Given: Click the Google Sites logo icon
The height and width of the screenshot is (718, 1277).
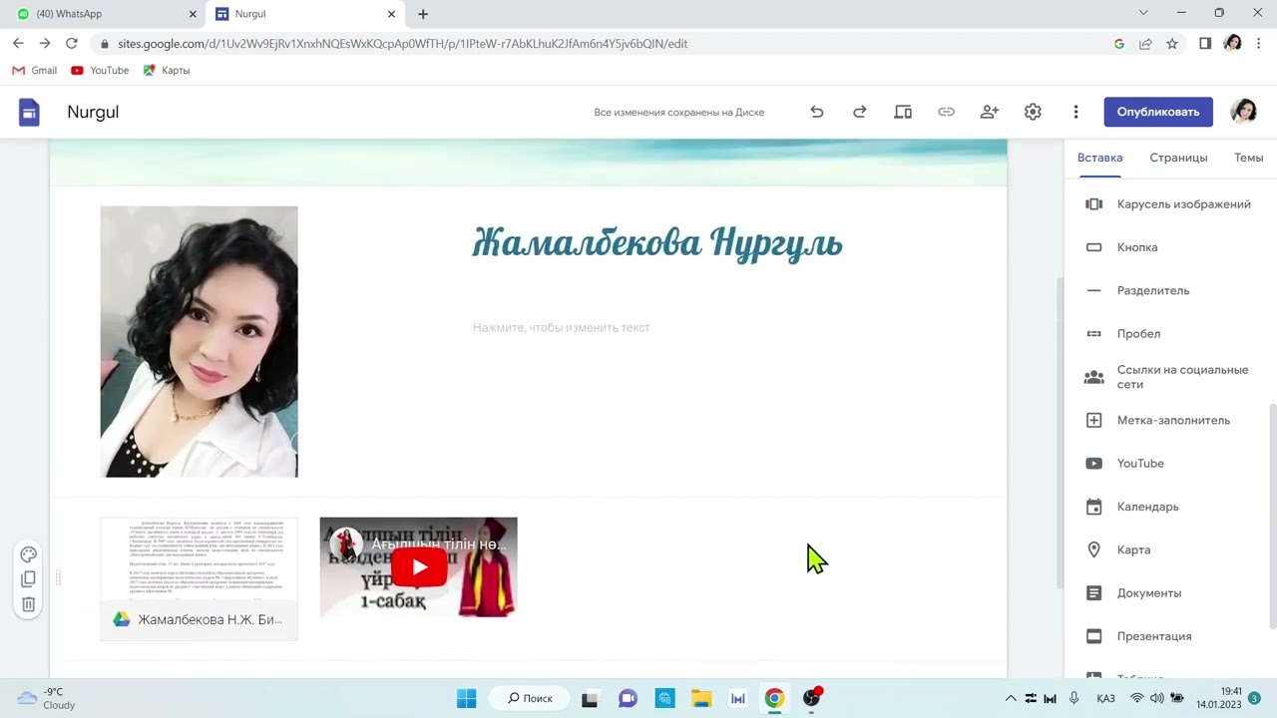Looking at the screenshot, I should pos(29,112).
